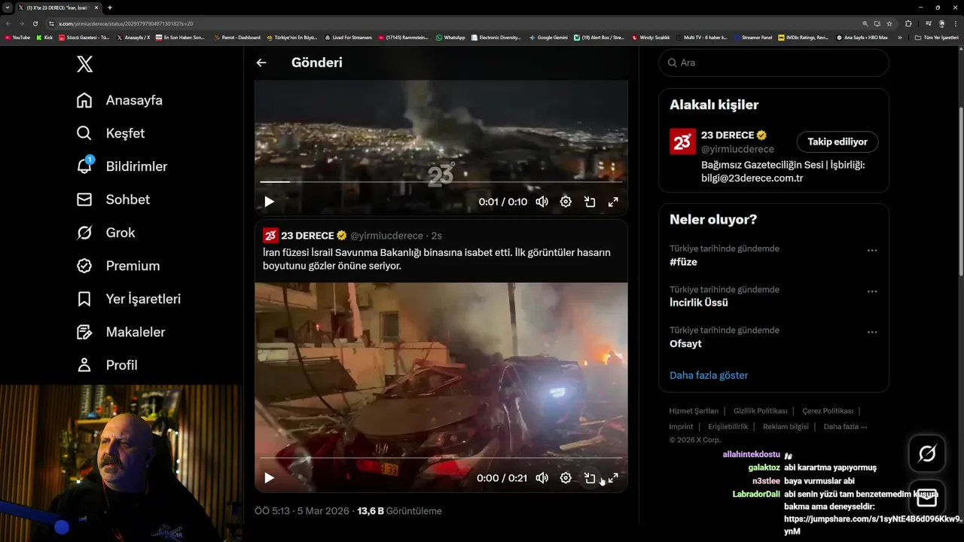Focus the Ara search field

tap(773, 62)
